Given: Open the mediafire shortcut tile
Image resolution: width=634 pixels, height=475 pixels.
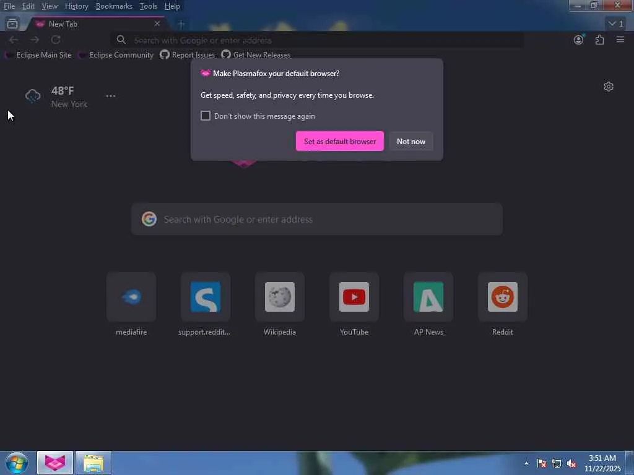Looking at the screenshot, I should pyautogui.click(x=131, y=297).
